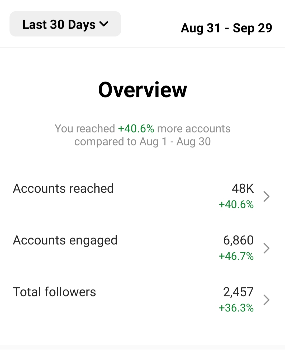Click the Total followers label
This screenshot has height=360, width=285.
tap(54, 292)
